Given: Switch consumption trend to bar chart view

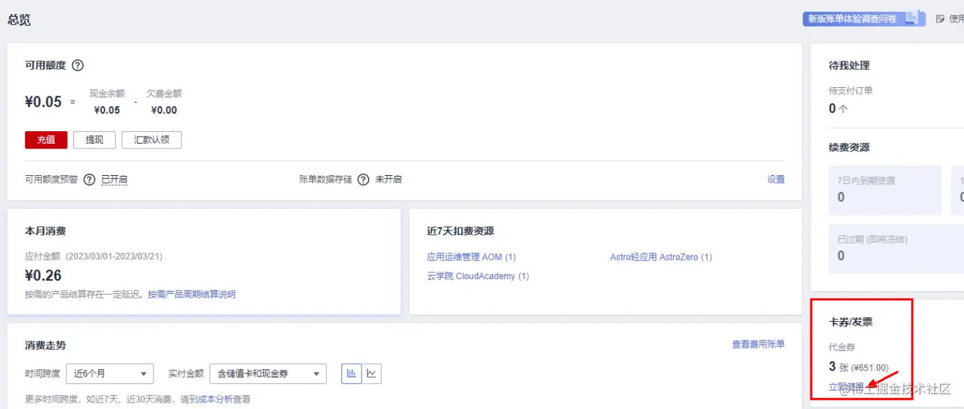Looking at the screenshot, I should [351, 373].
